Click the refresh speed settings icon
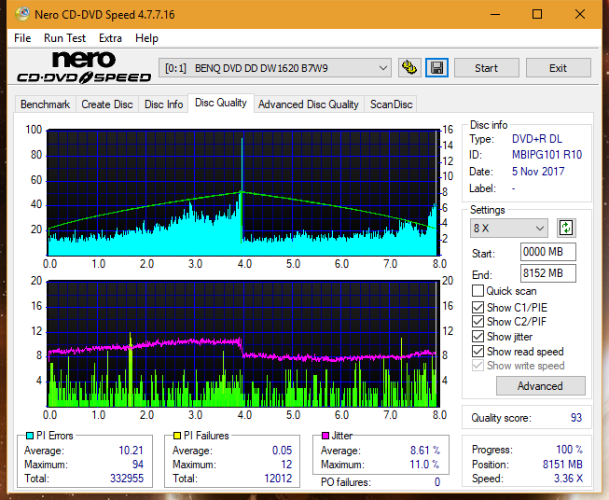 pyautogui.click(x=566, y=228)
